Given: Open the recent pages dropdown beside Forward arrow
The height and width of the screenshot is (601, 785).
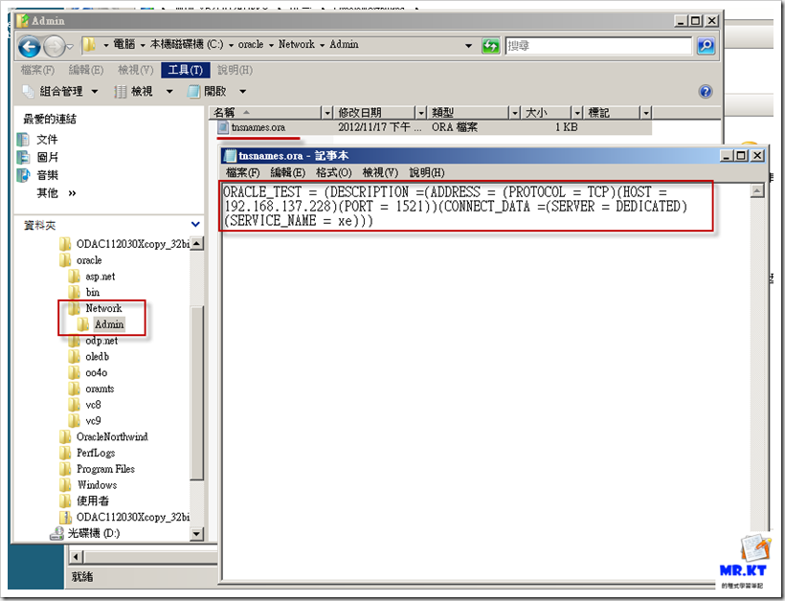Looking at the screenshot, I should [70, 47].
